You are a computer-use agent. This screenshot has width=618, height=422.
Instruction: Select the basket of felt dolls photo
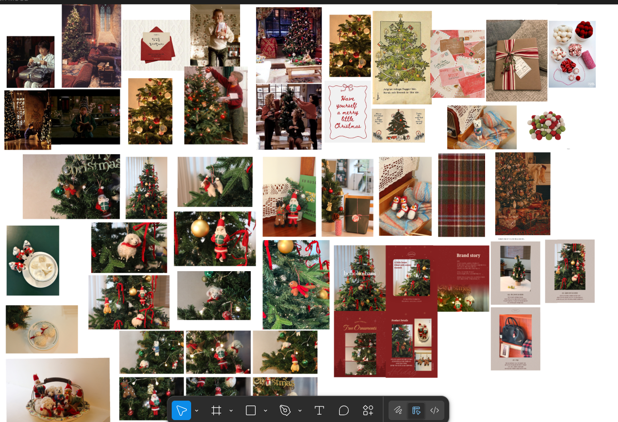coord(58,390)
